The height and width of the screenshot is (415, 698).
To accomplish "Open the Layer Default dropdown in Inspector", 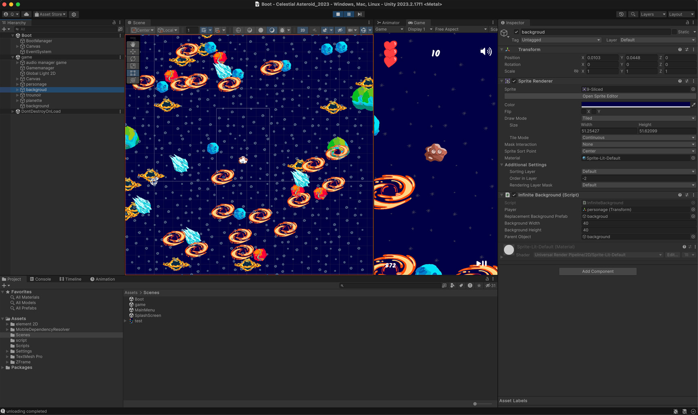I will click(657, 40).
